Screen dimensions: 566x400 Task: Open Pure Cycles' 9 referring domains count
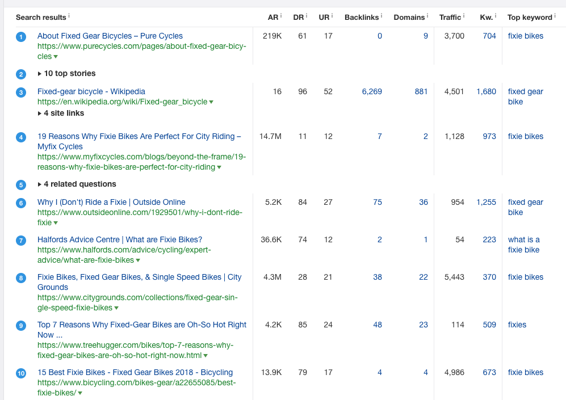click(426, 36)
